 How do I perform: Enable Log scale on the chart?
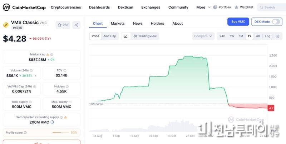click(x=267, y=36)
